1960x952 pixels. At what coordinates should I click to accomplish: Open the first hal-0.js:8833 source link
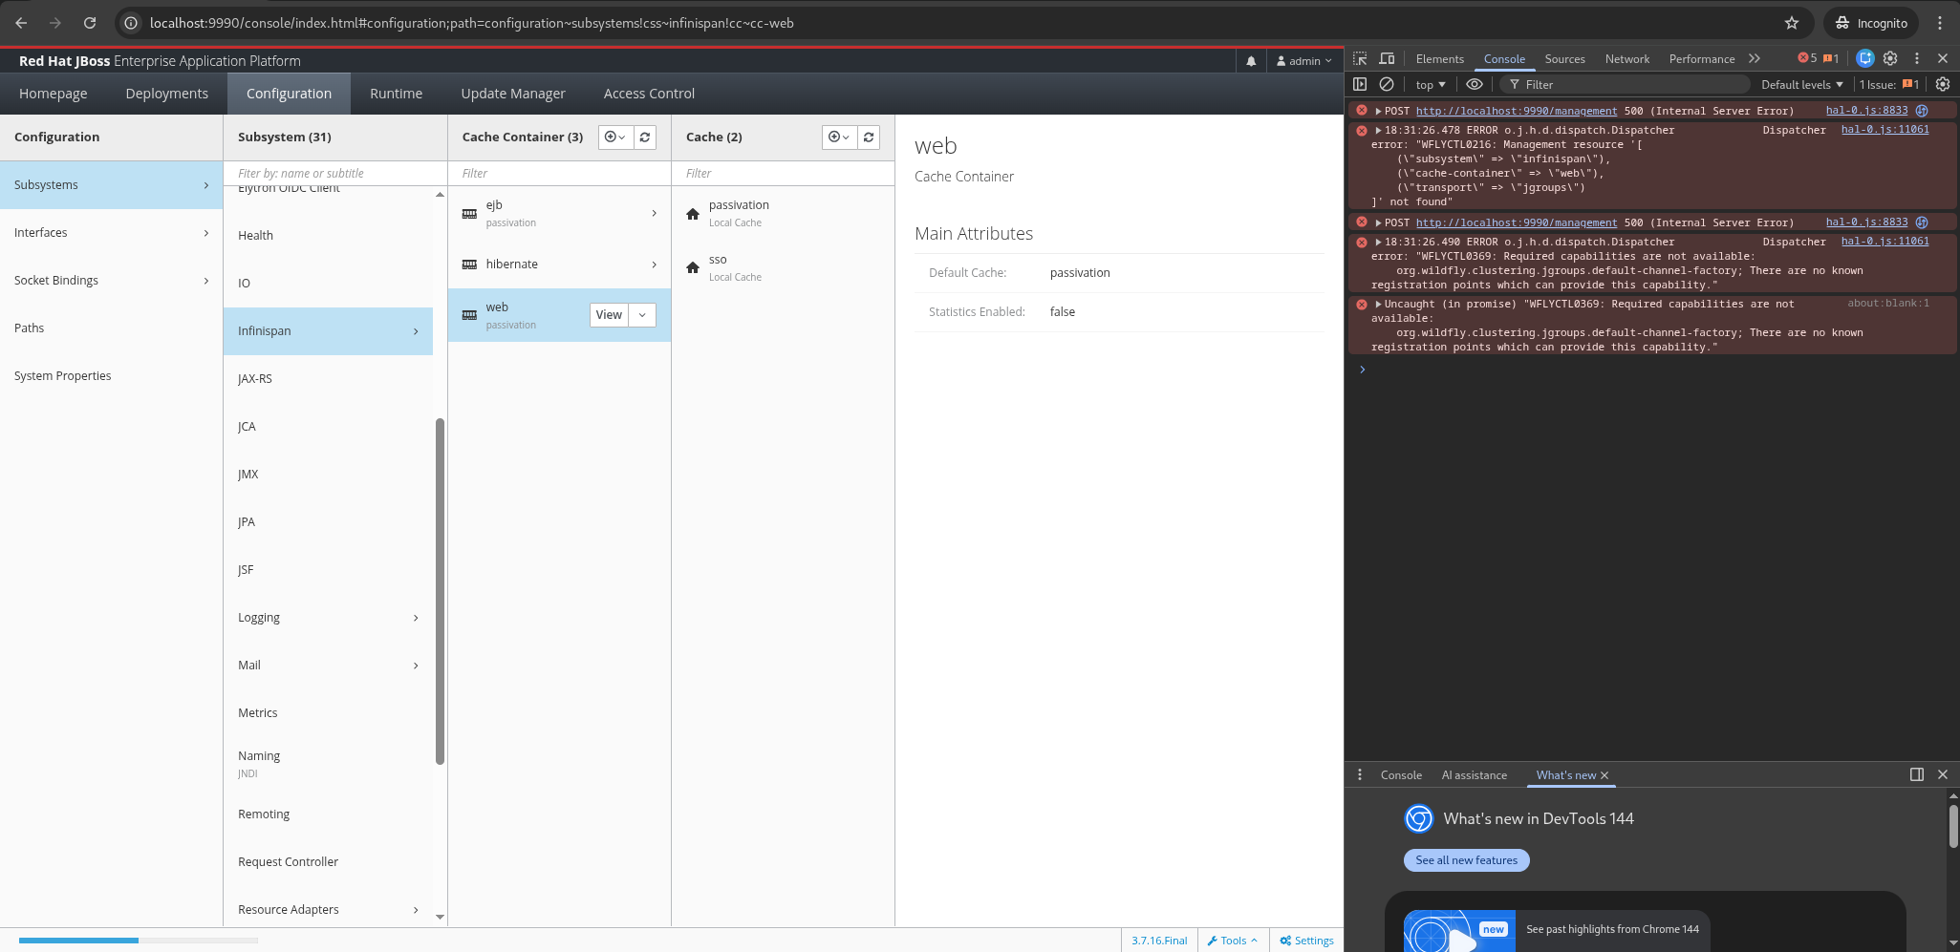click(1866, 111)
